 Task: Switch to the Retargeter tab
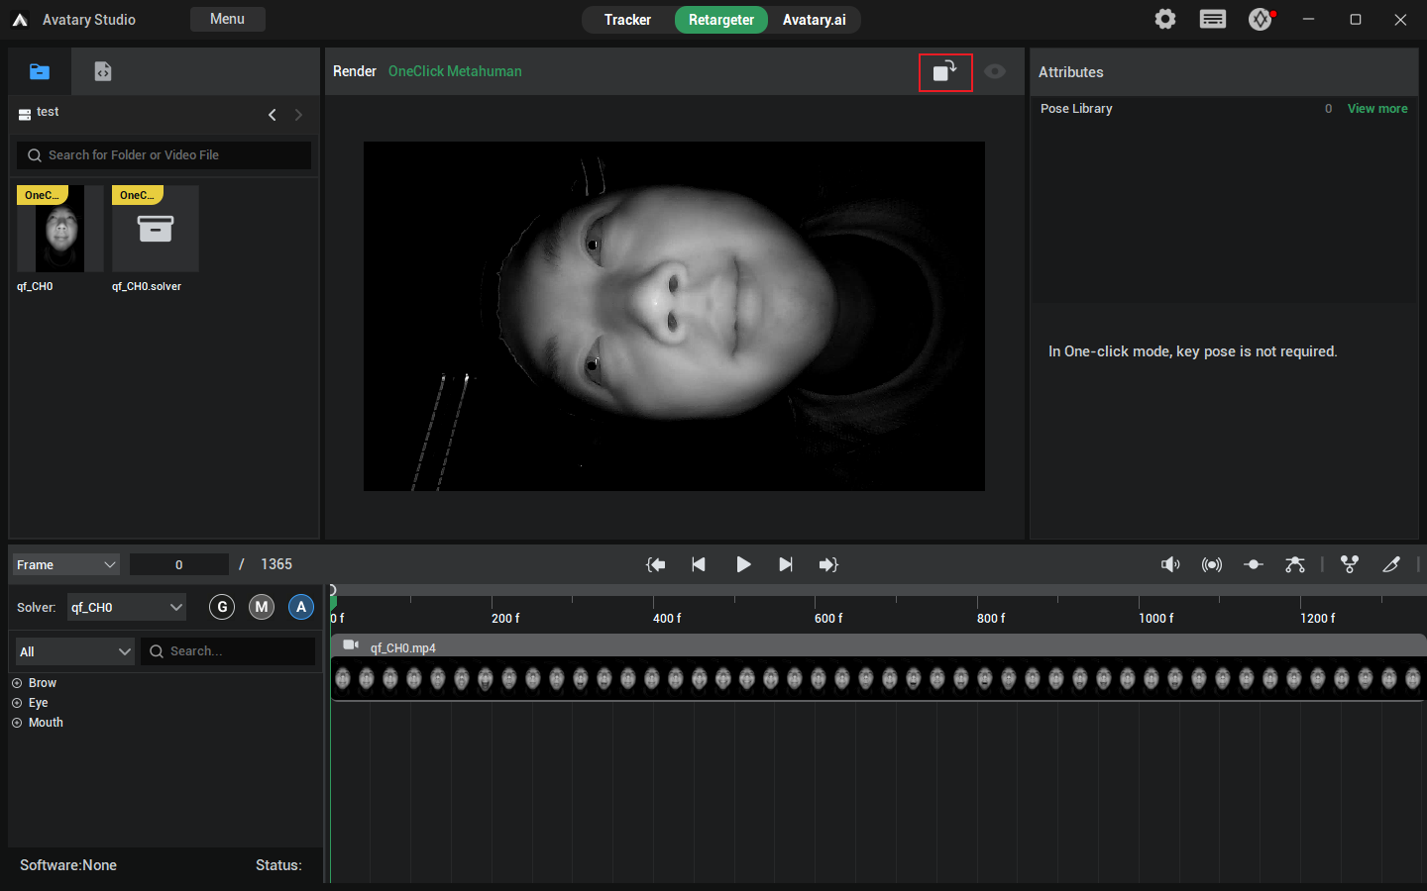pyautogui.click(x=721, y=20)
